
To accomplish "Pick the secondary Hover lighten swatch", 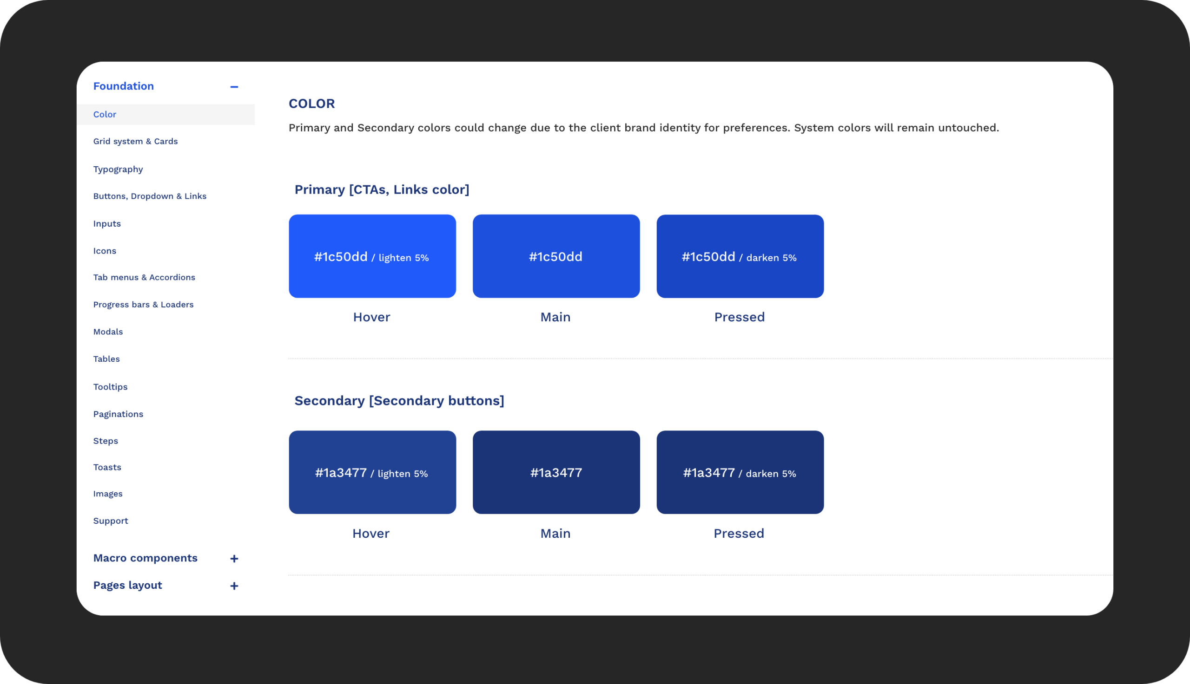I will pos(372,472).
